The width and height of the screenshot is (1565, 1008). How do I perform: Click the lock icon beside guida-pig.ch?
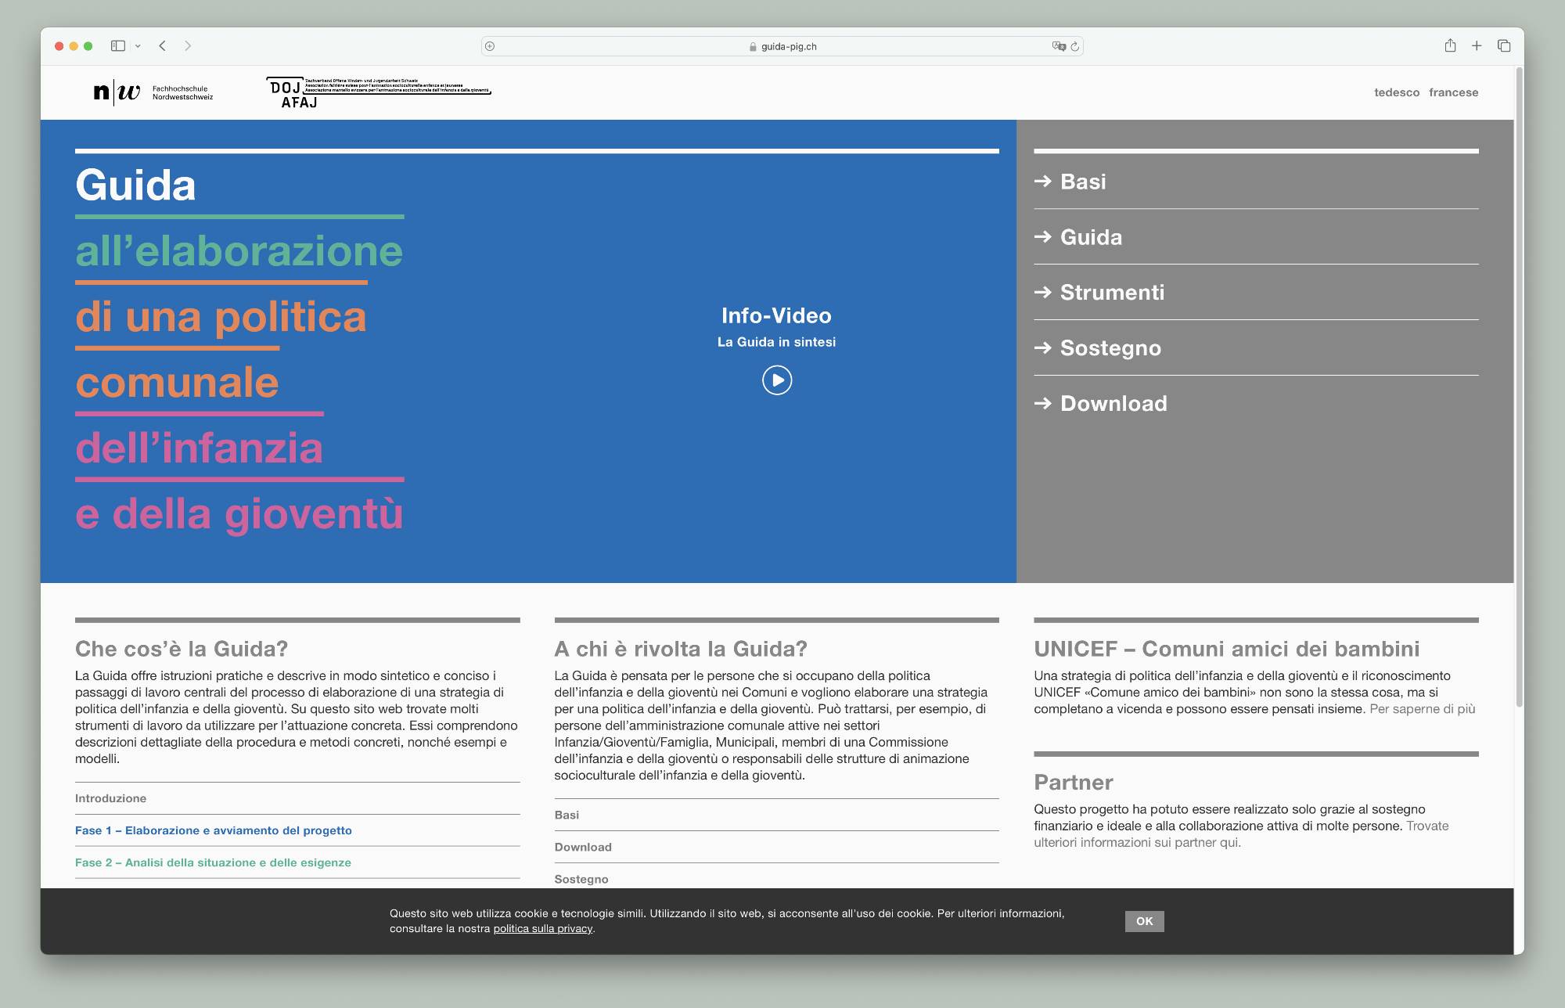coord(753,47)
